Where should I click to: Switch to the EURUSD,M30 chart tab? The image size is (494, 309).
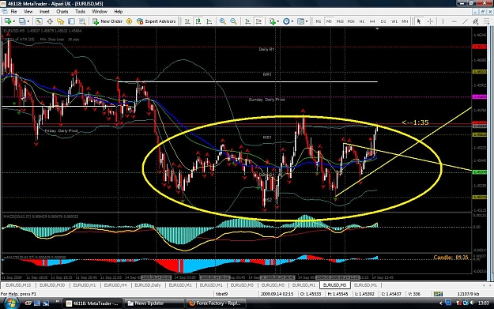tap(52, 285)
